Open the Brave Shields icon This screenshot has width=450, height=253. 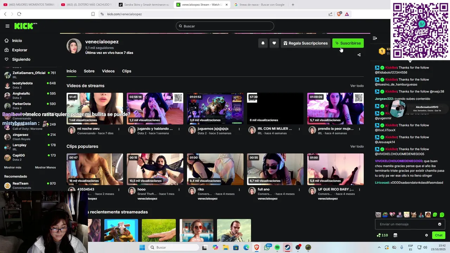coord(339,14)
